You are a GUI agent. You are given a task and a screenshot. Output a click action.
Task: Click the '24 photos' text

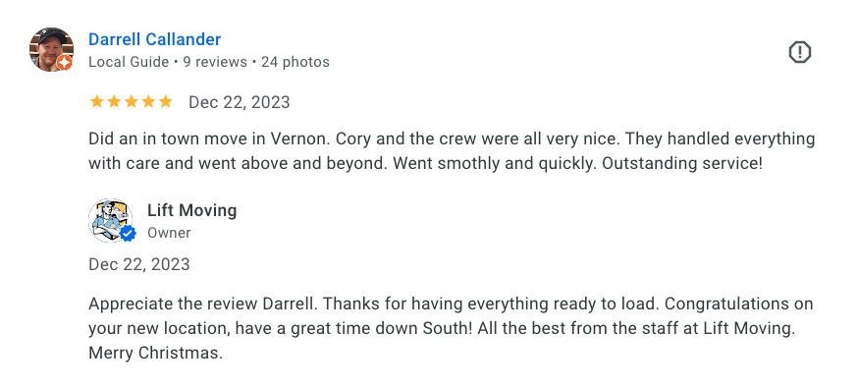(x=295, y=63)
